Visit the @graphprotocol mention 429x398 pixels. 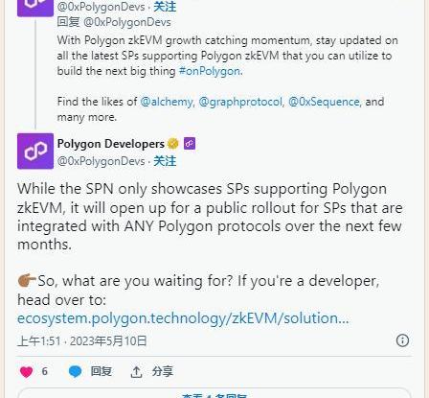[x=241, y=102]
